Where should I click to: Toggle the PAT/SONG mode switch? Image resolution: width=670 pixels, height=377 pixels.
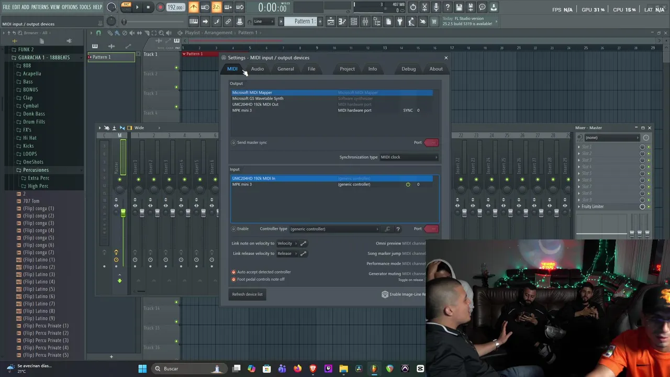[x=126, y=7]
